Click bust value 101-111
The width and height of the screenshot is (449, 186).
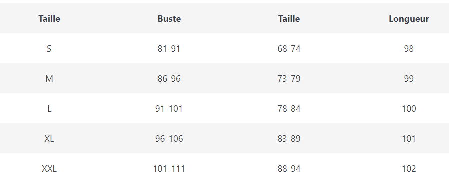pos(169,169)
